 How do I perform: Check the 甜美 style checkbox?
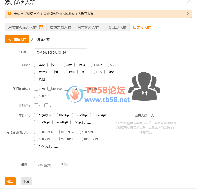pos(79,72)
